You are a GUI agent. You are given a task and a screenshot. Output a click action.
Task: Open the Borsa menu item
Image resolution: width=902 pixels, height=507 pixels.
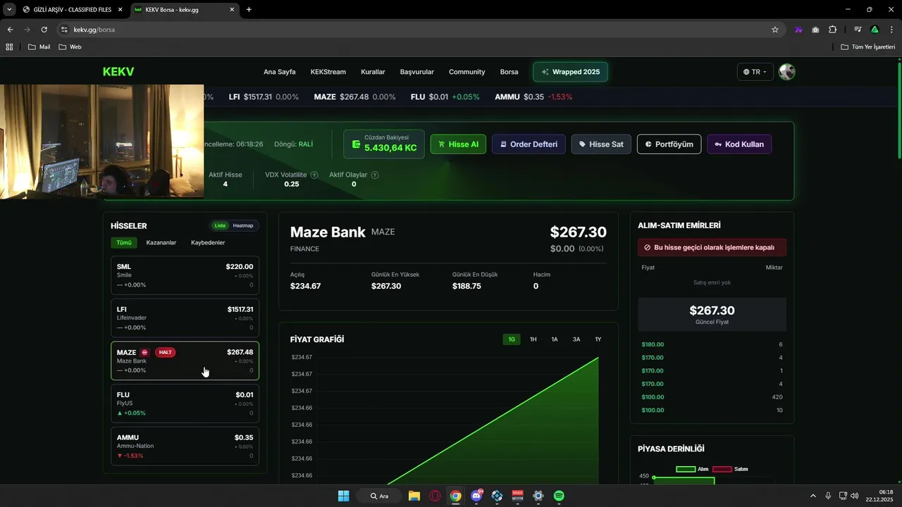[509, 72]
